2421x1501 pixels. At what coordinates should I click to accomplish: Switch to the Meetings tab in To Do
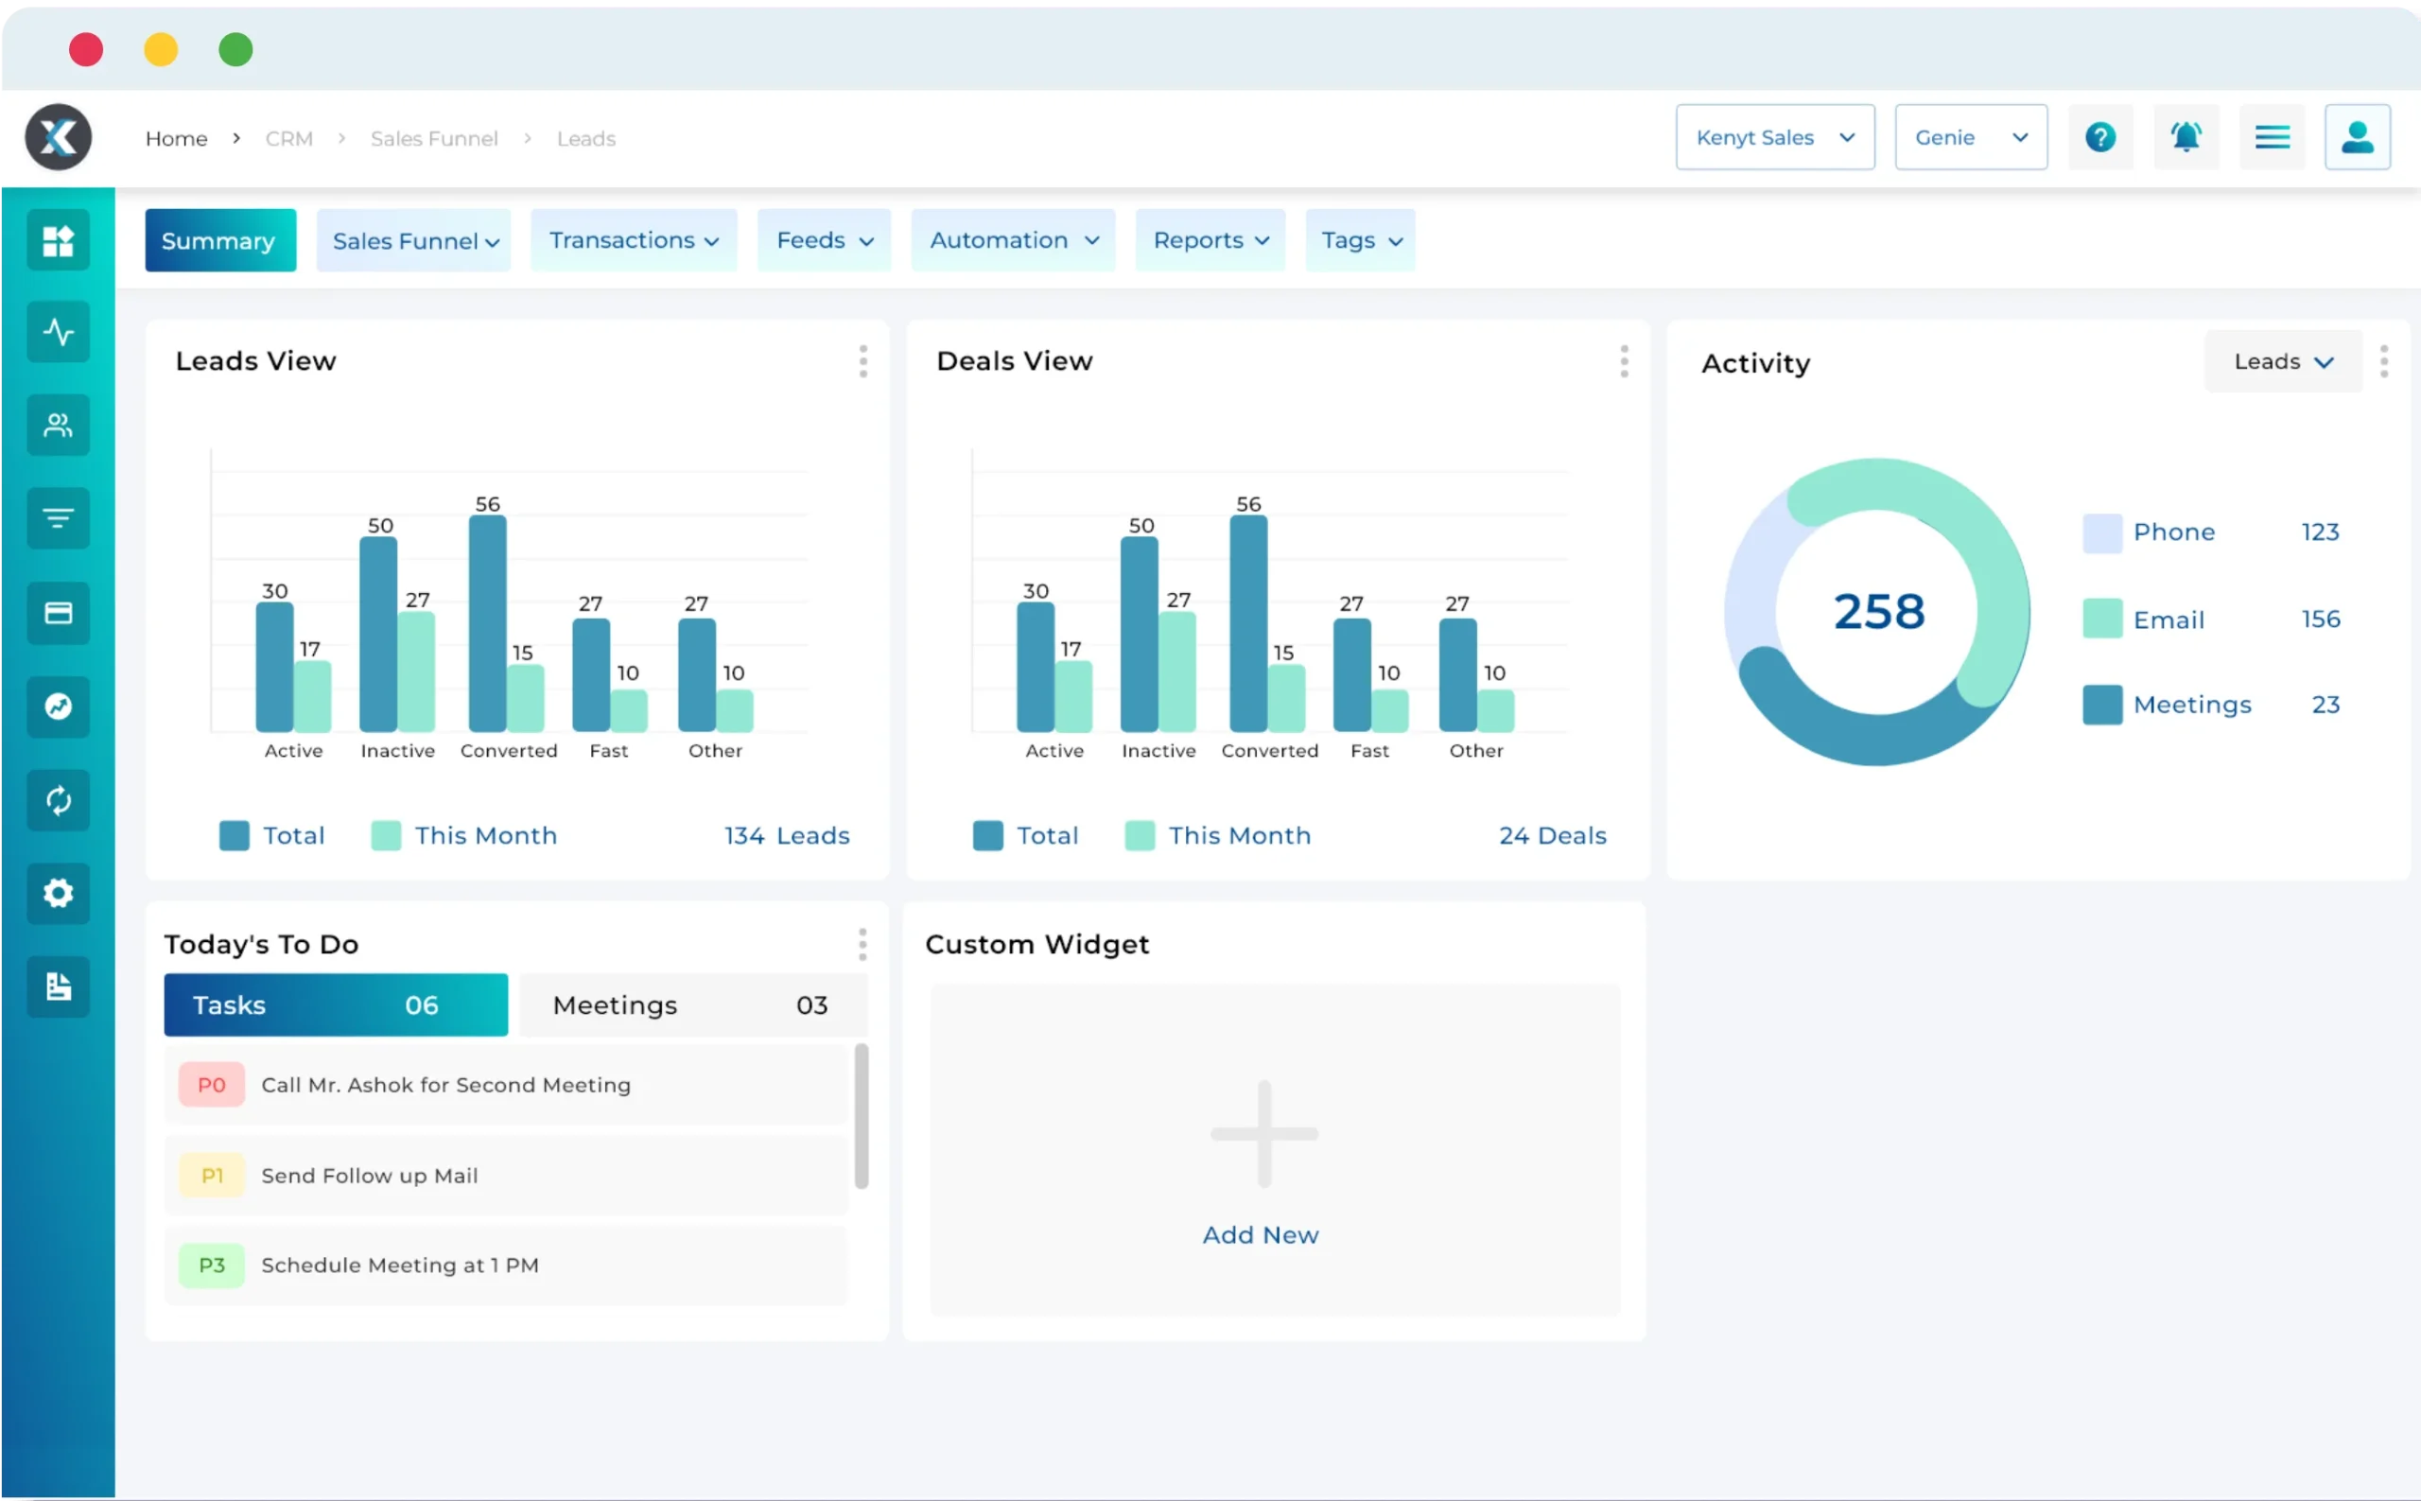pyautogui.click(x=692, y=1004)
